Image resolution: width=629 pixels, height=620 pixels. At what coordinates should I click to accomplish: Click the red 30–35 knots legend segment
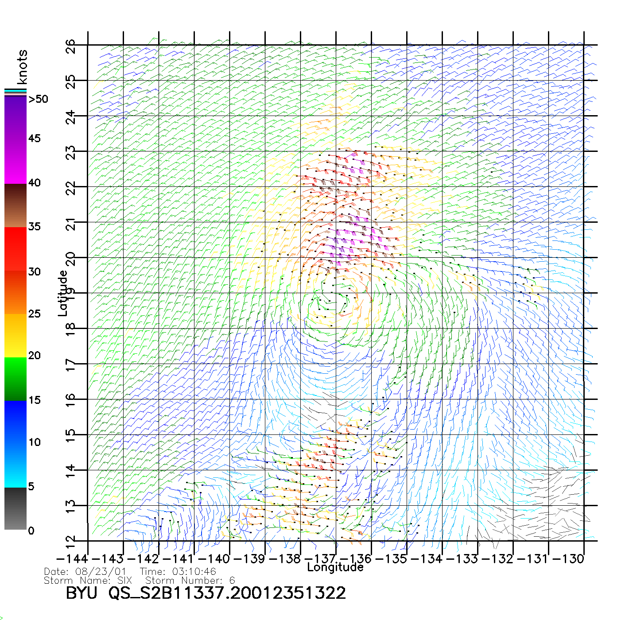click(x=15, y=249)
